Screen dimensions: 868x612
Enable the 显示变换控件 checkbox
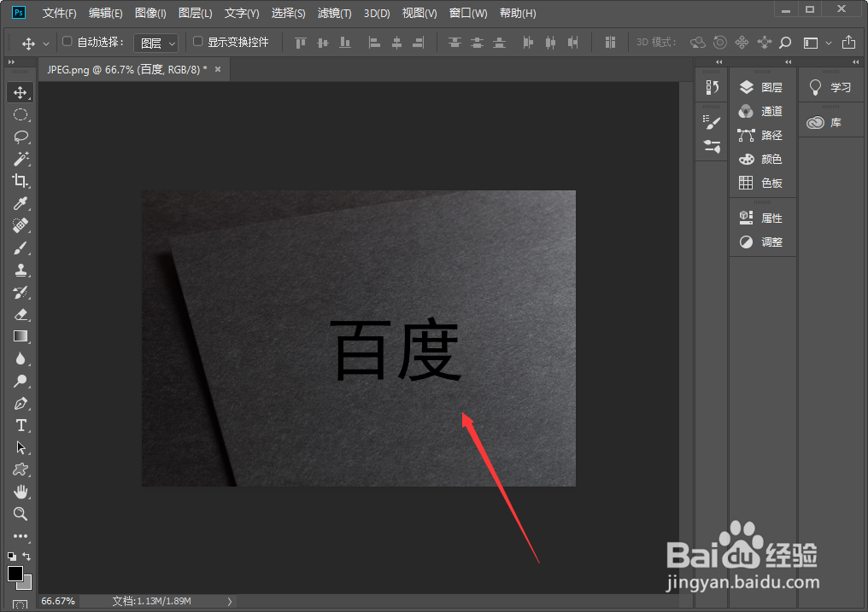pos(197,42)
